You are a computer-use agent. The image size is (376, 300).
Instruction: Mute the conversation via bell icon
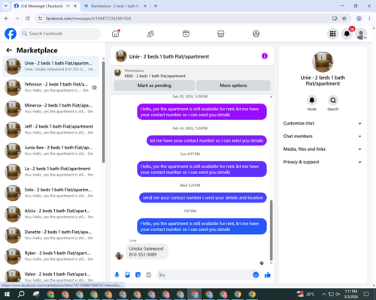pos(312,100)
